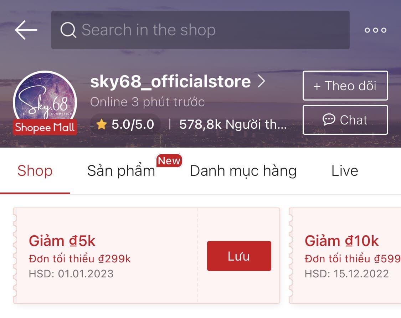This screenshot has width=401, height=318.
Task: Tap the chat bubble icon
Action: pyautogui.click(x=329, y=120)
